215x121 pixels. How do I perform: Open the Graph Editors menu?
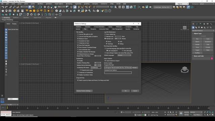pos(59,4)
